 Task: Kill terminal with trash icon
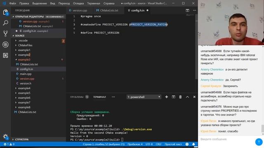click(x=180, y=97)
